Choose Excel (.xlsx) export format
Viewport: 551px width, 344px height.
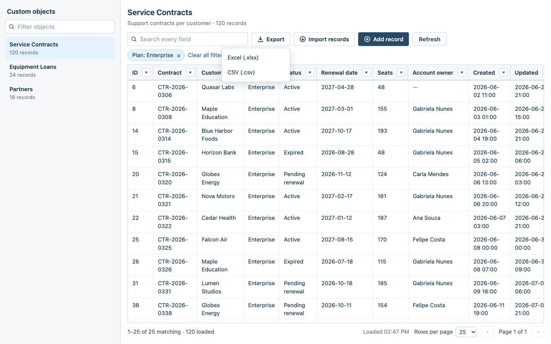coord(256,57)
